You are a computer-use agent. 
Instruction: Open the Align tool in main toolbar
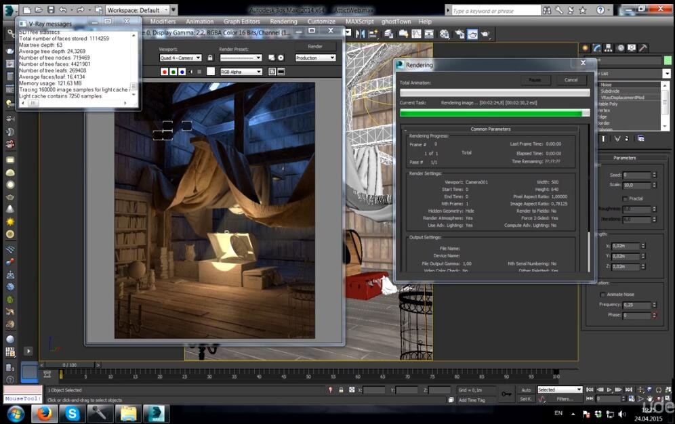(373, 34)
